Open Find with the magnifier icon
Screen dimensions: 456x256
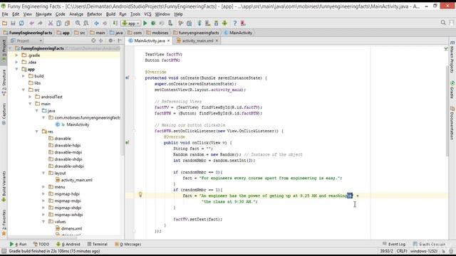(78, 23)
